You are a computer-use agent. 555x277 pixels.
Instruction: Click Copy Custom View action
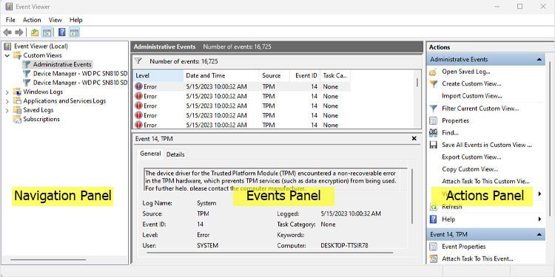click(470, 169)
